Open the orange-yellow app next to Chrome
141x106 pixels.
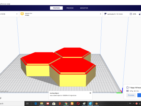point(72,104)
